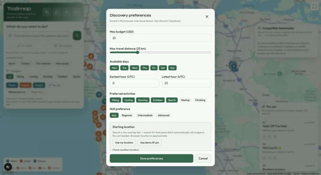Screen dimensions: 321x175
Task: Click the Next.js dev tools N icon
Action: [8, 167]
